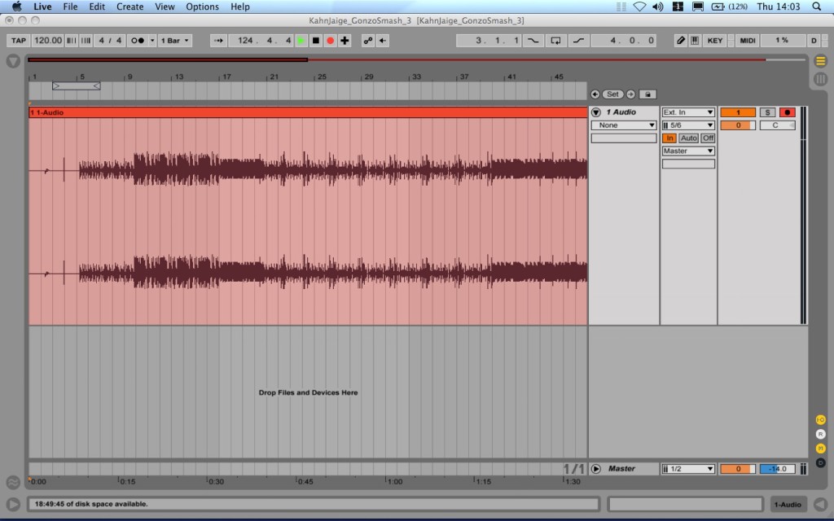Open the Ext. In input type dropdown
This screenshot has height=521, width=834.
pos(688,112)
